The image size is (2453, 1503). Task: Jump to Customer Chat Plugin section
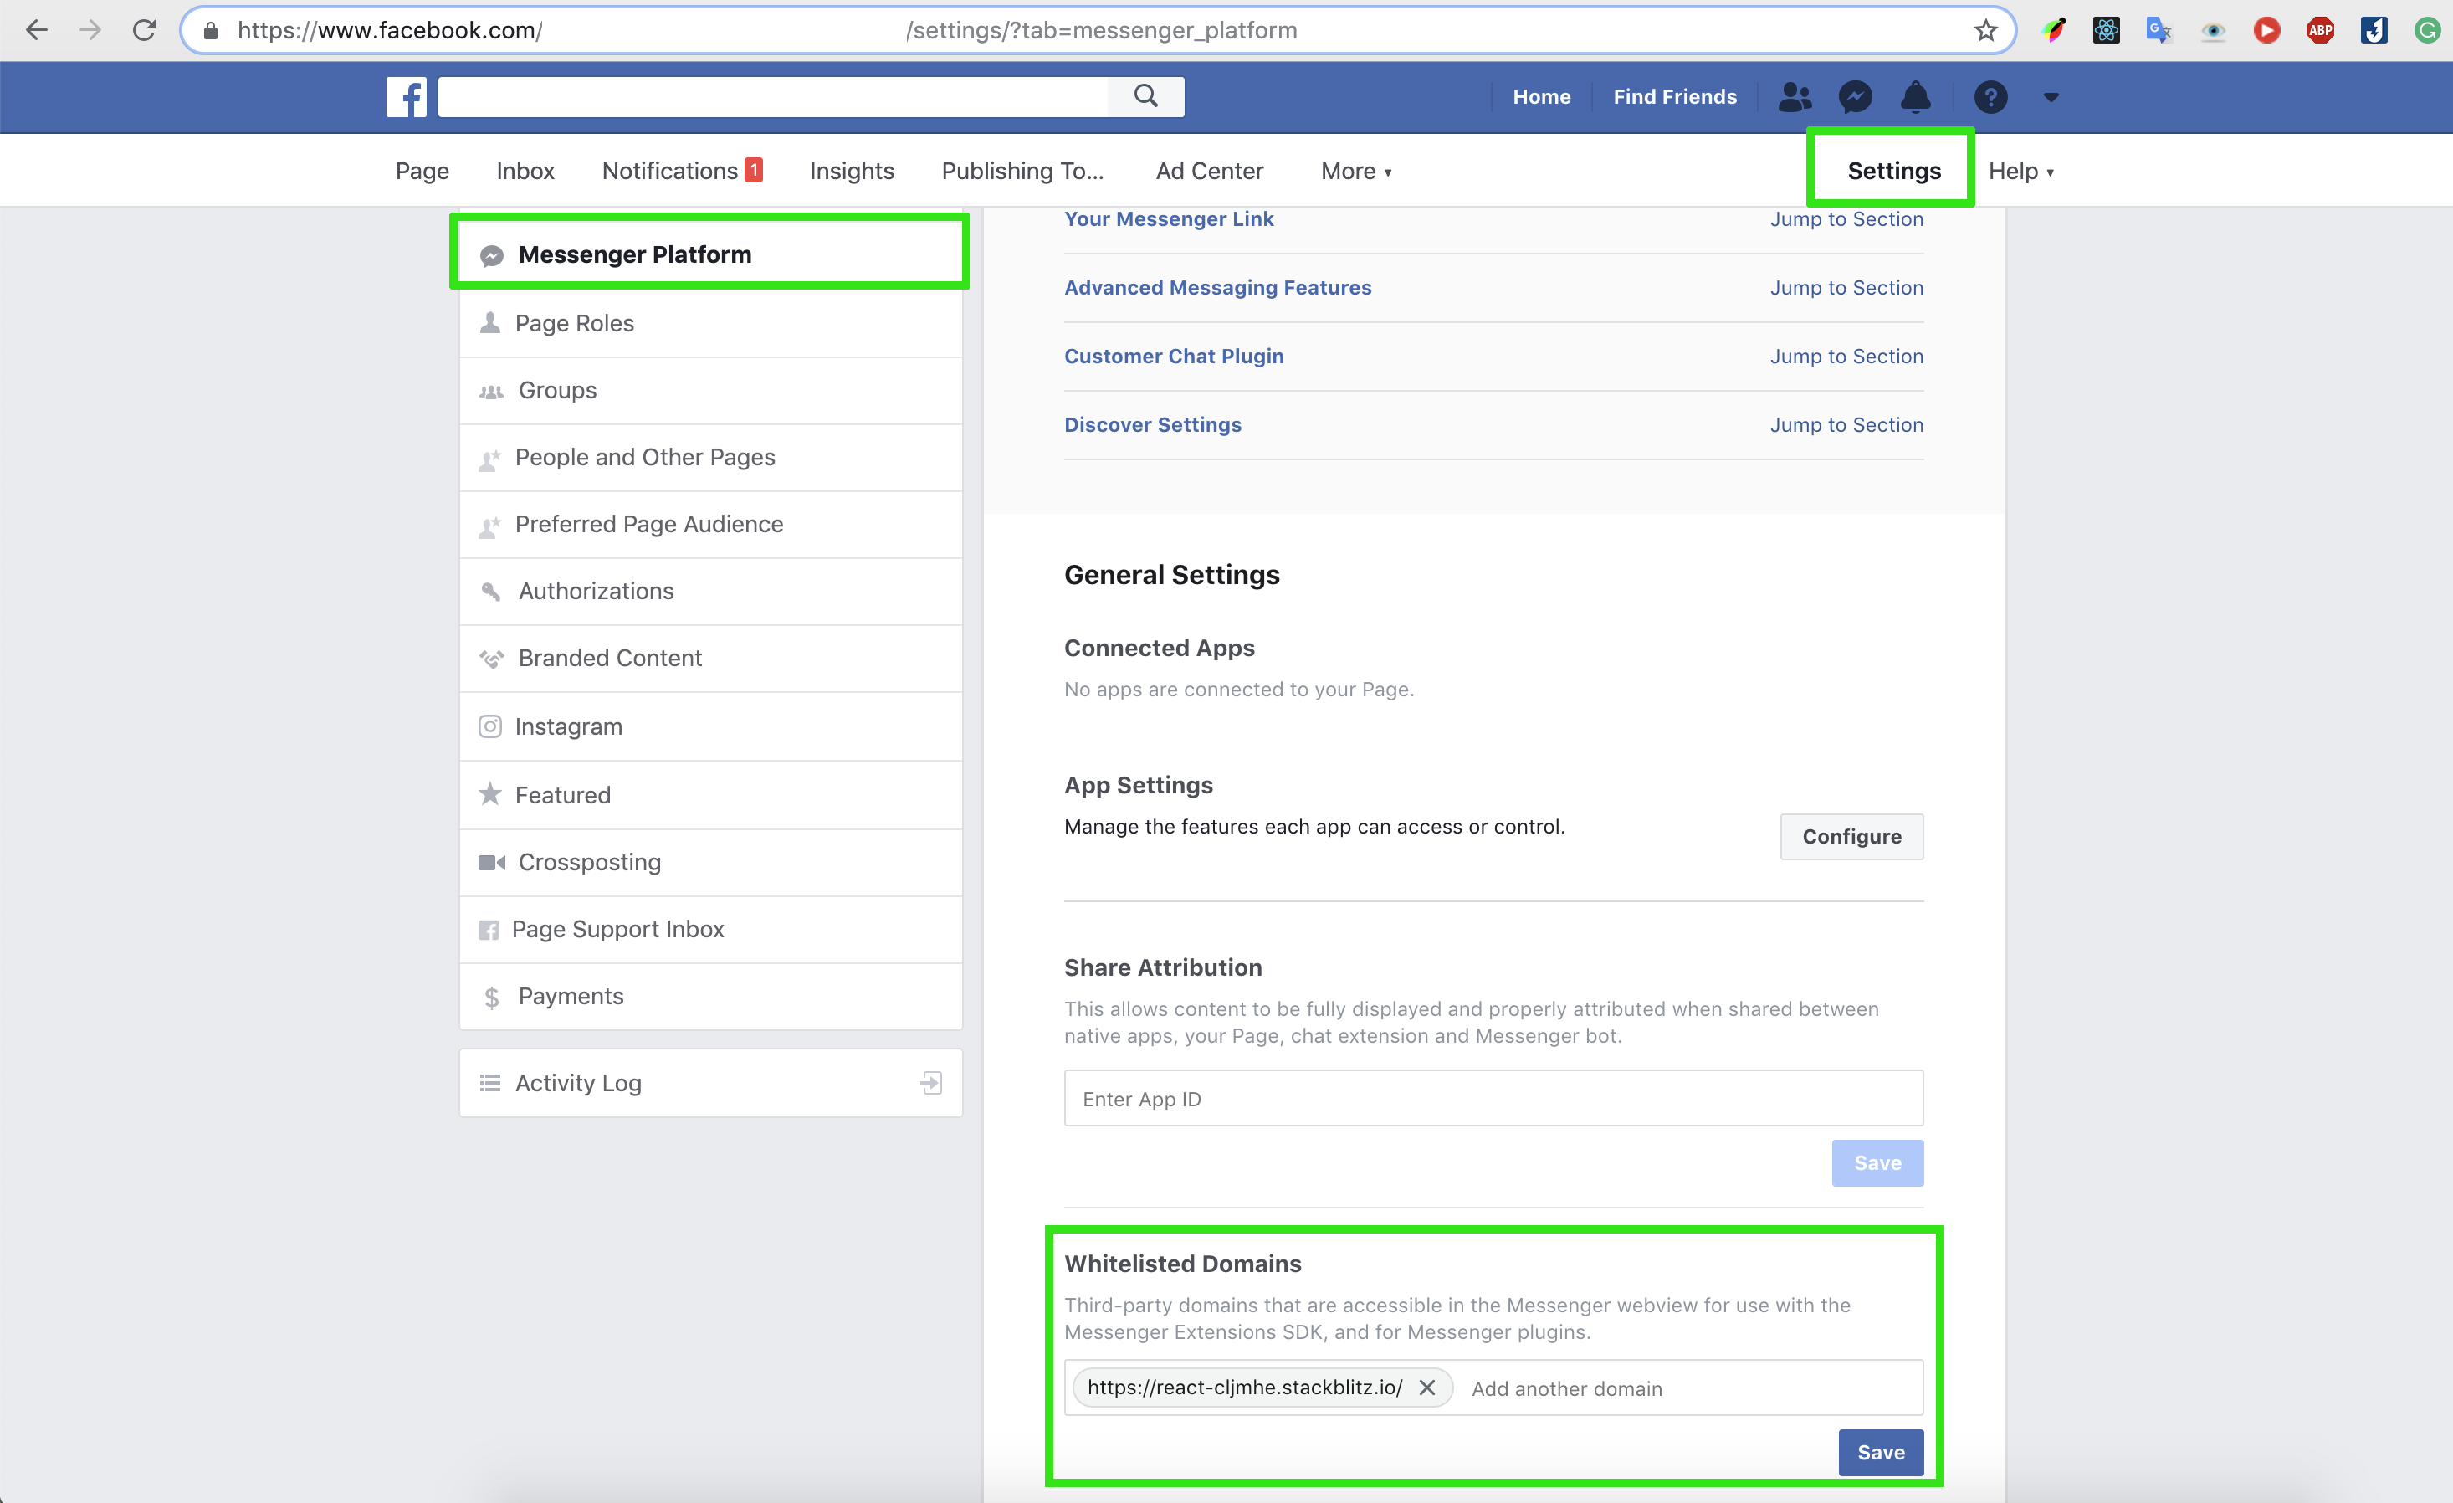click(x=1846, y=356)
